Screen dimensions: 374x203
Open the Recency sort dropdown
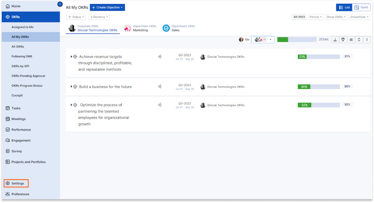tap(99, 17)
